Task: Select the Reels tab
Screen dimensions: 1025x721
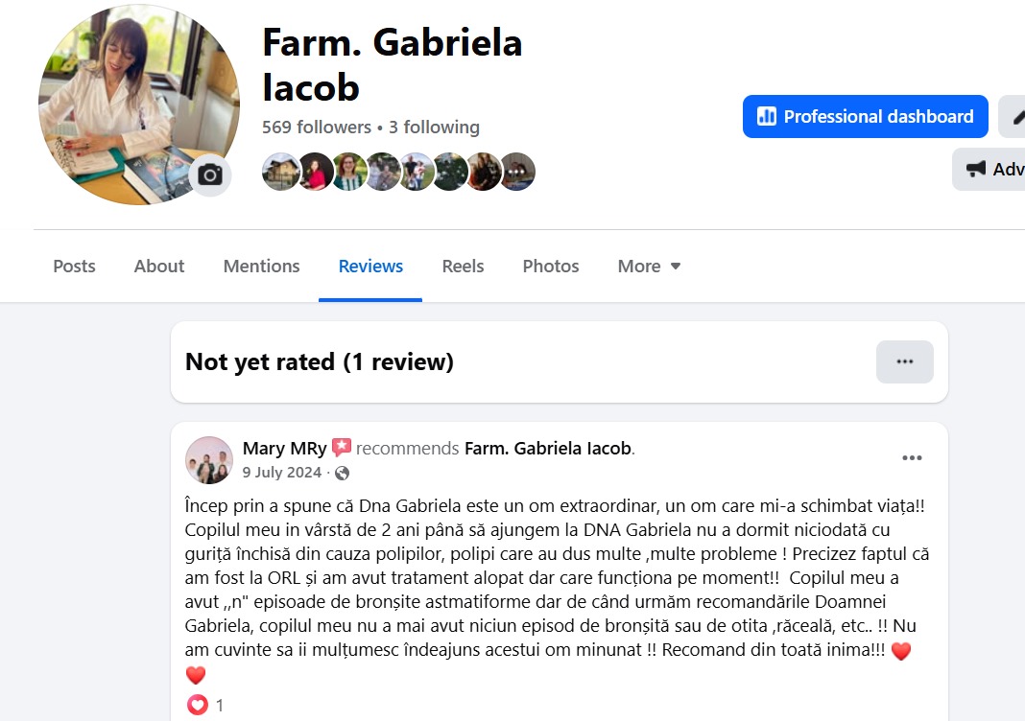Action: click(463, 266)
